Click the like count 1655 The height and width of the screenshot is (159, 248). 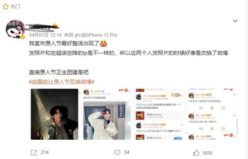click(207, 153)
